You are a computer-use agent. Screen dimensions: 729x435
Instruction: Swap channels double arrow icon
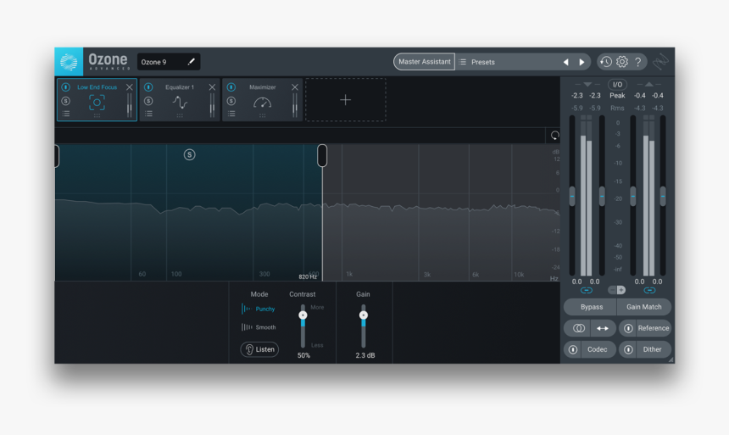click(603, 328)
